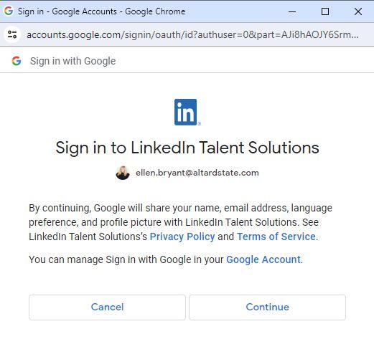
Task: Close the Google Chrome sign-in window
Action: [358, 11]
